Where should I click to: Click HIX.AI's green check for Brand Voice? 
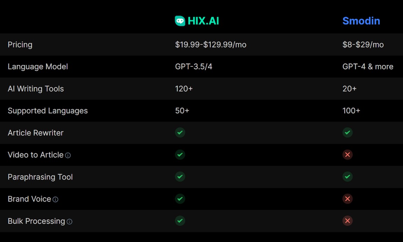180,199
